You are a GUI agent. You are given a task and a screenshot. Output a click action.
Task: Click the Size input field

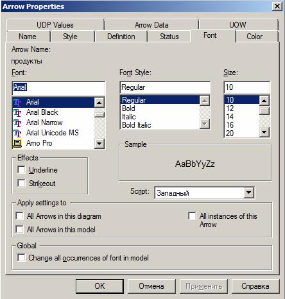(246, 87)
